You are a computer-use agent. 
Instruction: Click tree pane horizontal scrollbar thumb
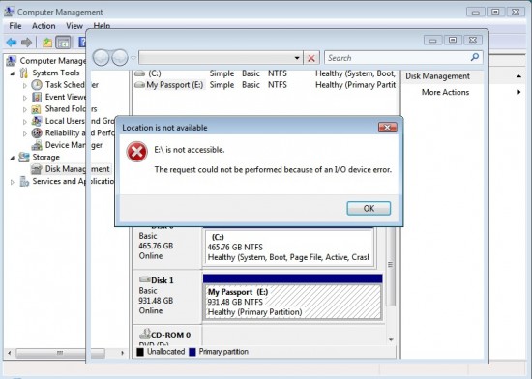tap(60, 353)
